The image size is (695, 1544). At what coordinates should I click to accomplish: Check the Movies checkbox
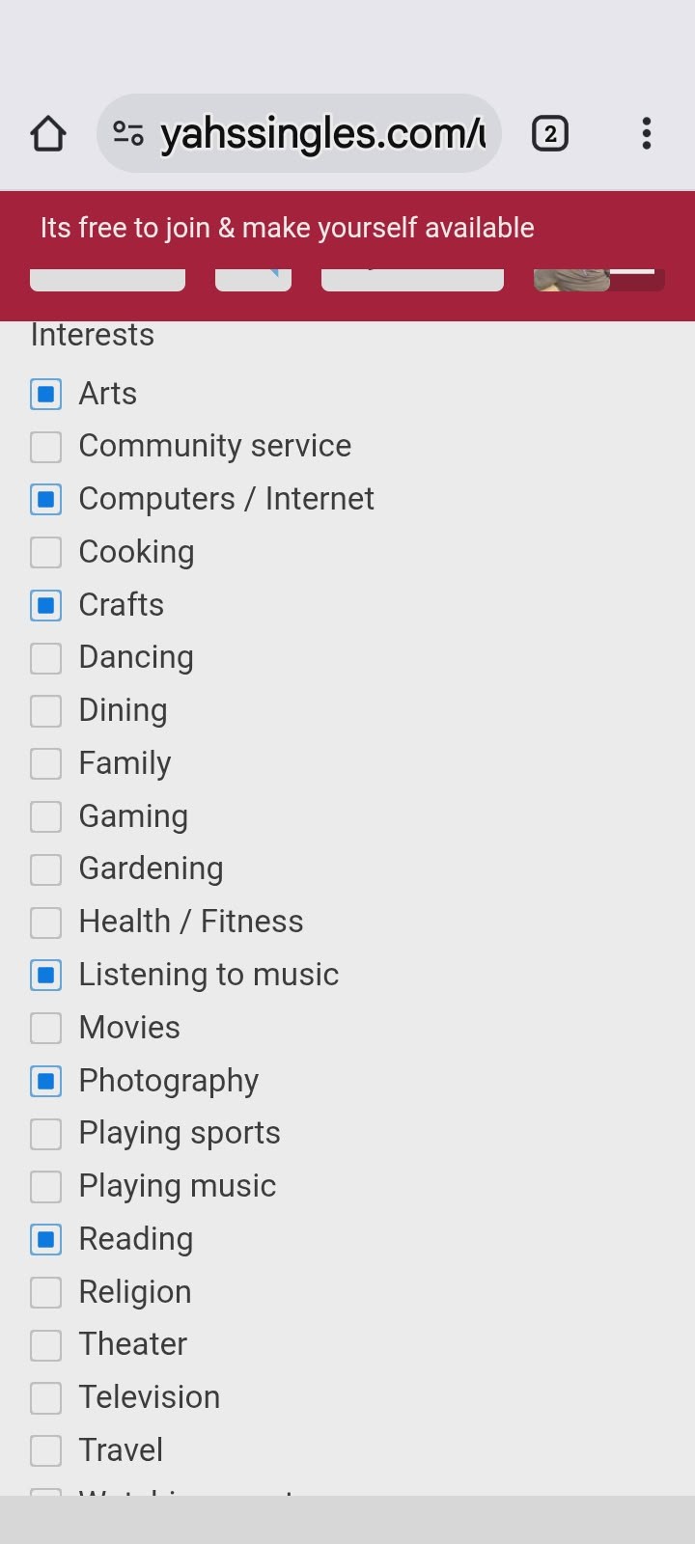[46, 1028]
